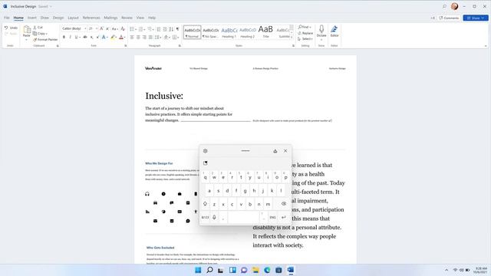
Task: Switch to the Insert tab
Action: tap(32, 18)
